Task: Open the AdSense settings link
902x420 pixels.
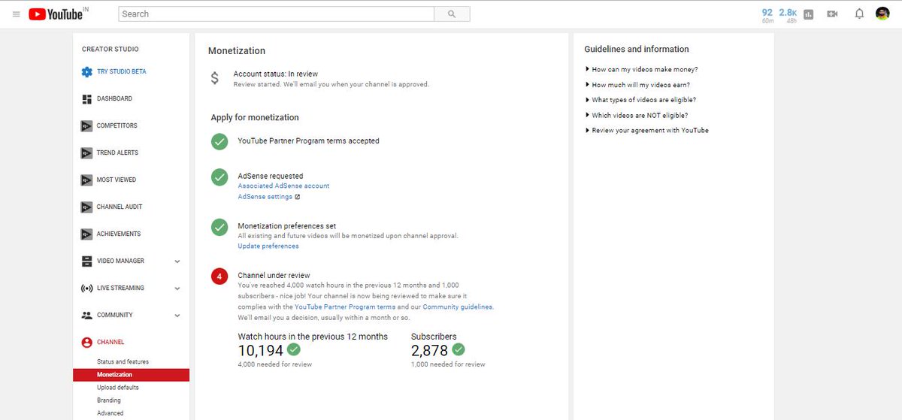Action: pyautogui.click(x=265, y=197)
